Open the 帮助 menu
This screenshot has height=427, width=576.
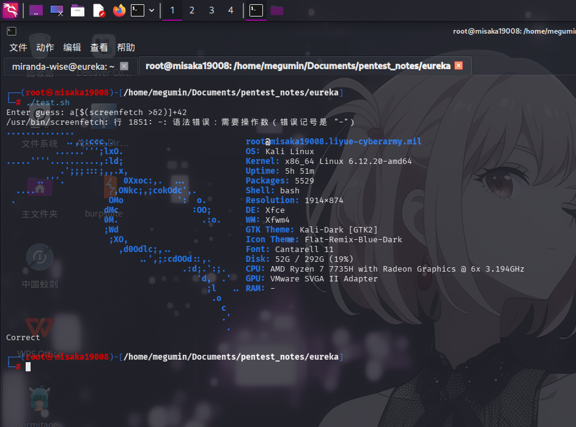tap(126, 47)
